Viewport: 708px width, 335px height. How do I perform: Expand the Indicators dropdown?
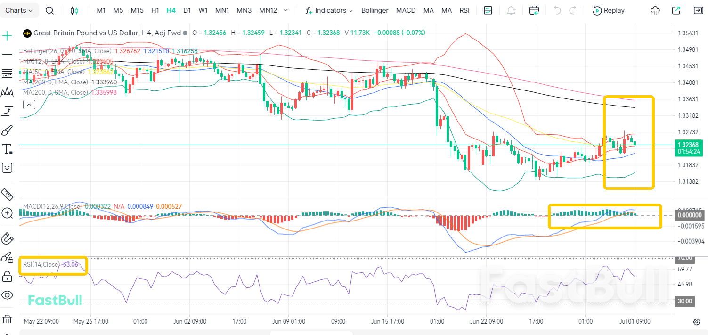point(329,10)
